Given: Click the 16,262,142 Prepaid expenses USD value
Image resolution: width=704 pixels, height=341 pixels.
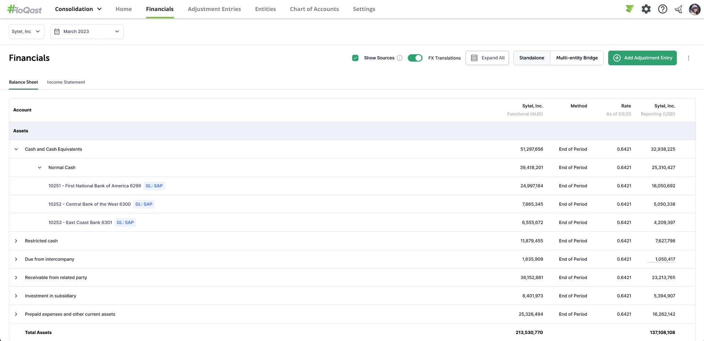Looking at the screenshot, I should coord(664,314).
